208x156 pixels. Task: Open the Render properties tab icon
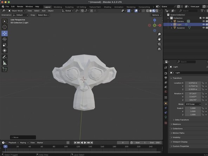[x=166, y=73]
